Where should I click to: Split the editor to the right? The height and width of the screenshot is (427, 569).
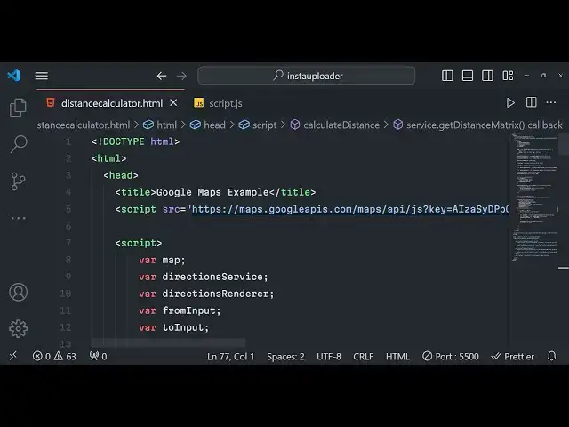point(532,102)
